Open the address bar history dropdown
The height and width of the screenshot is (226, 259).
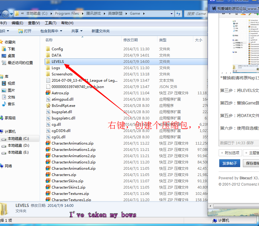coord(171,14)
